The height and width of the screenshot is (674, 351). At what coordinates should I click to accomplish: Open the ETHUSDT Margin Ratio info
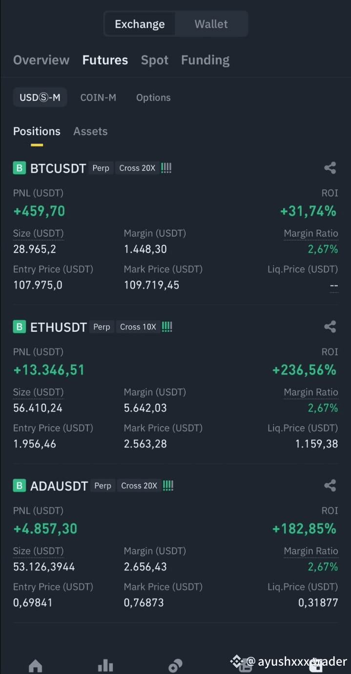pos(311,392)
